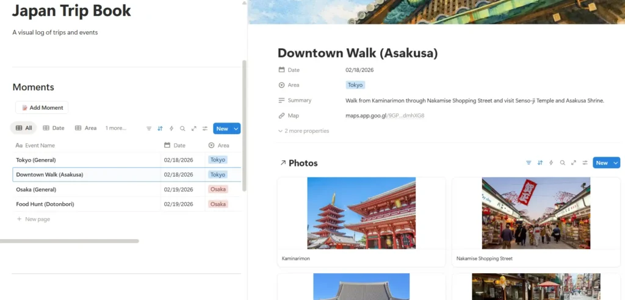The height and width of the screenshot is (300, 625).
Task: Click the filter icon in Photos toolbar
Action: tap(529, 163)
